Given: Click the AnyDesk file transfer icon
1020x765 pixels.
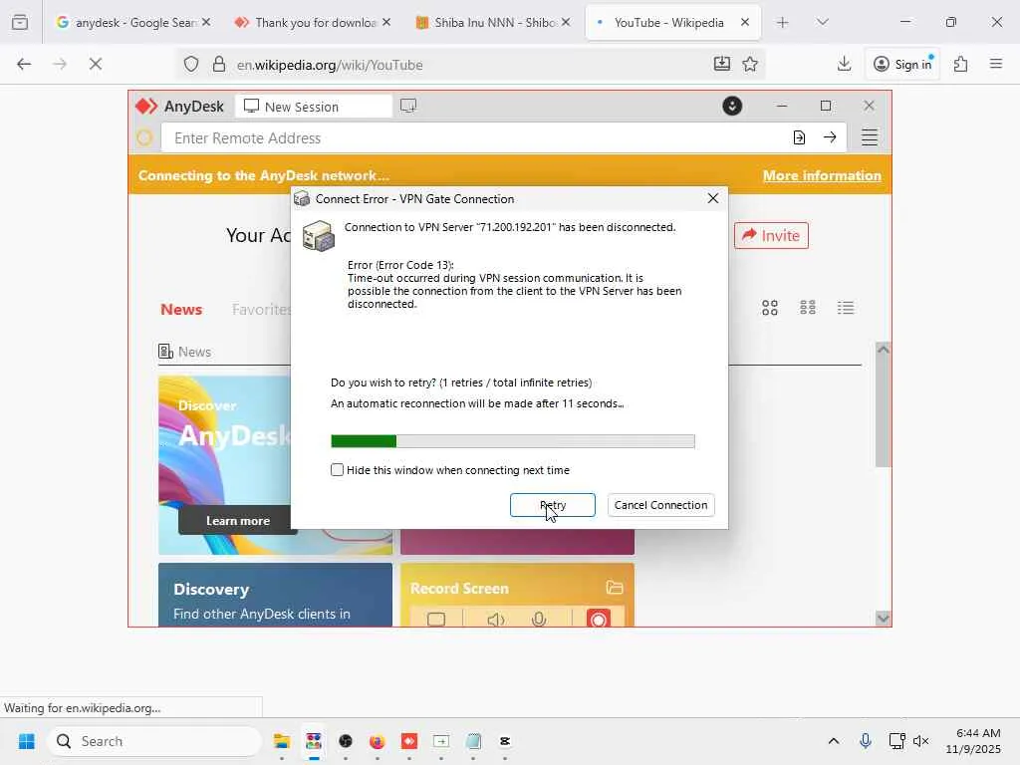Looking at the screenshot, I should tap(799, 137).
